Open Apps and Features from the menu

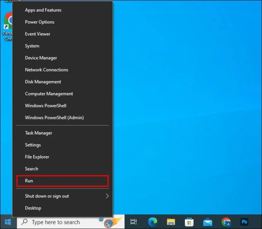[63, 10]
